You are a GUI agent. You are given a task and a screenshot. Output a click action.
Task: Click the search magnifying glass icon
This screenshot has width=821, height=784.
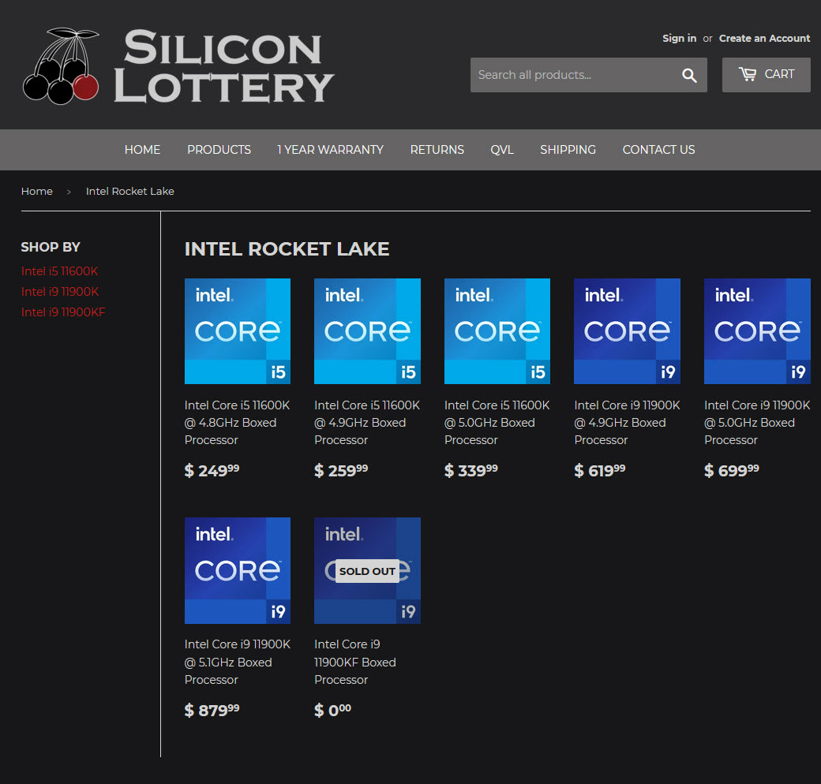(688, 75)
